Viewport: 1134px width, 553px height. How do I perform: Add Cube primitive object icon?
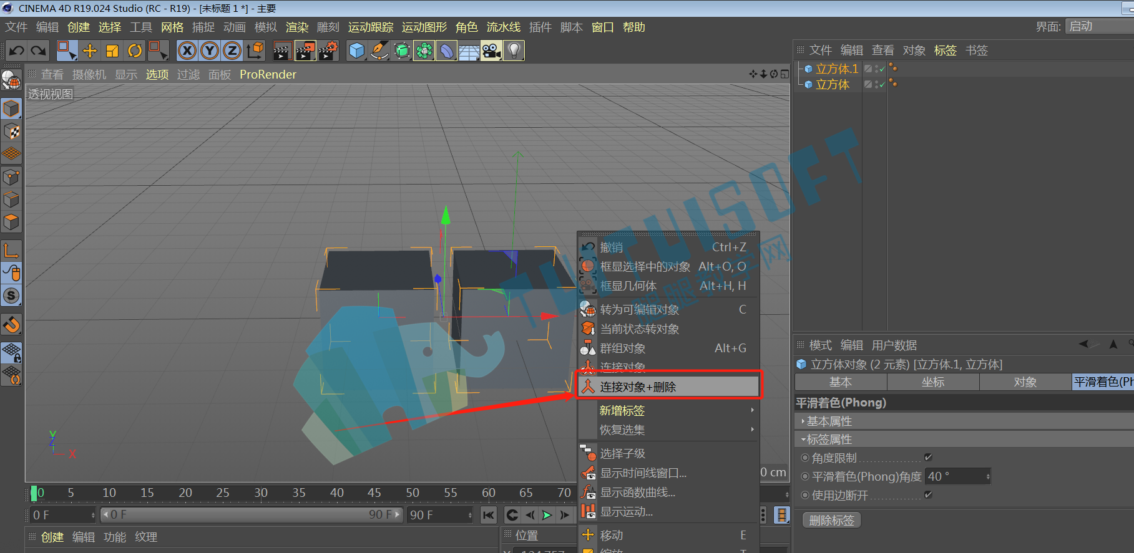point(357,50)
